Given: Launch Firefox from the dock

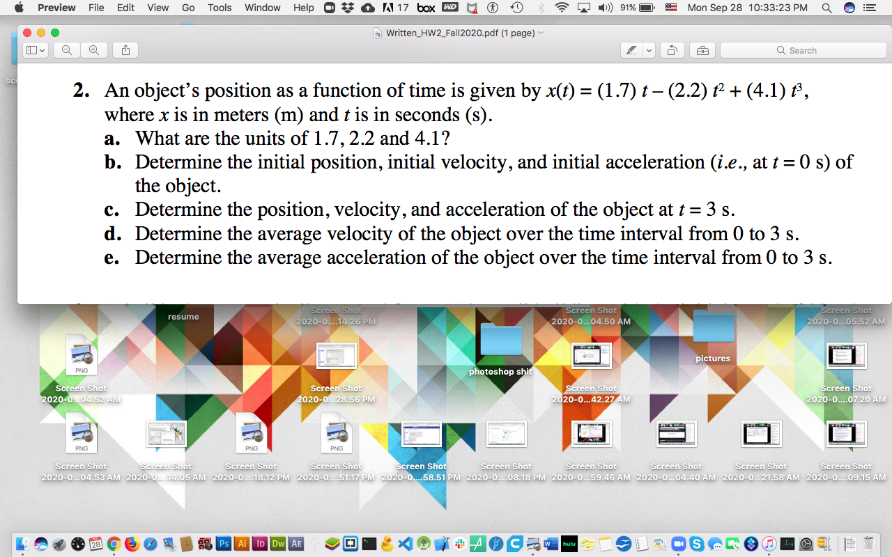Looking at the screenshot, I should [x=133, y=544].
